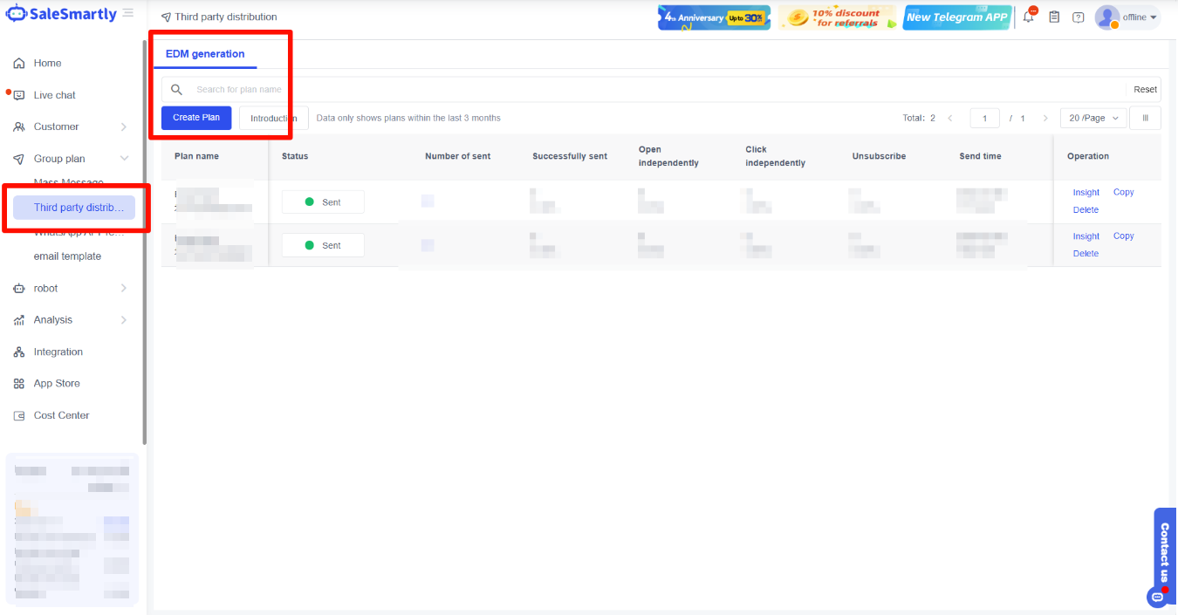This screenshot has width=1178, height=615.
Task: Click Insight link for first plan
Action: (x=1086, y=193)
